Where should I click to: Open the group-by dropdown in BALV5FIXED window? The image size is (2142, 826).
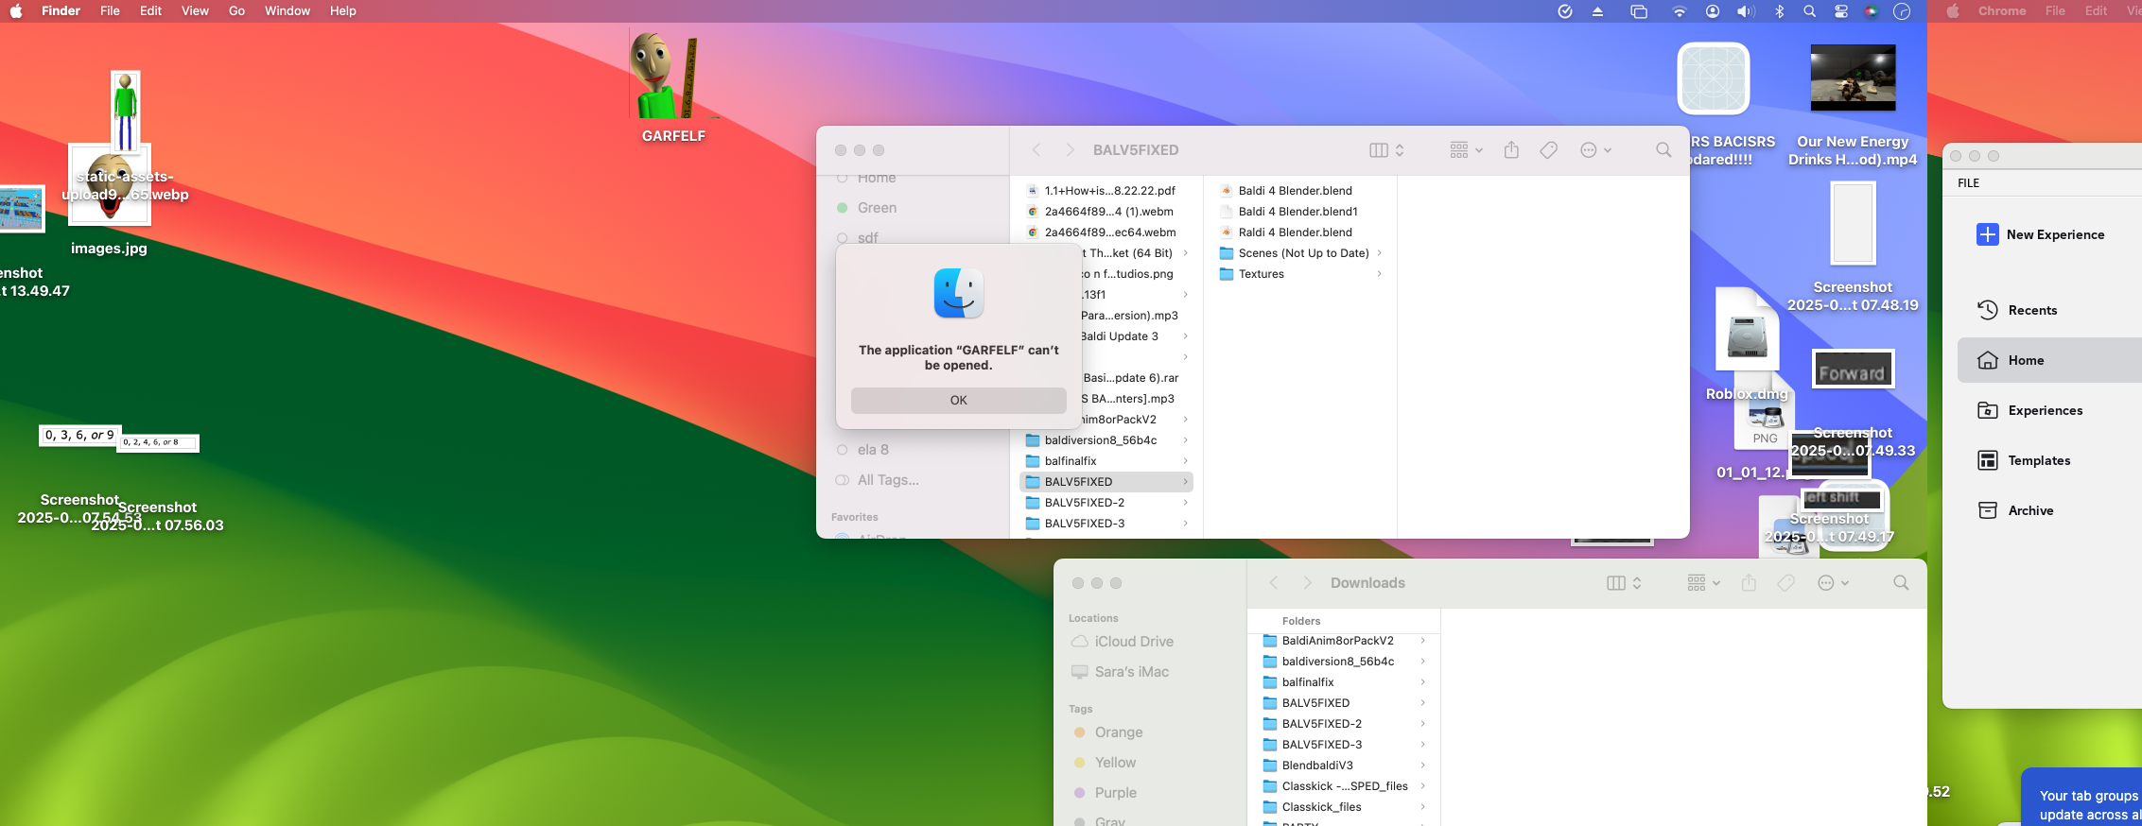coord(1466,150)
